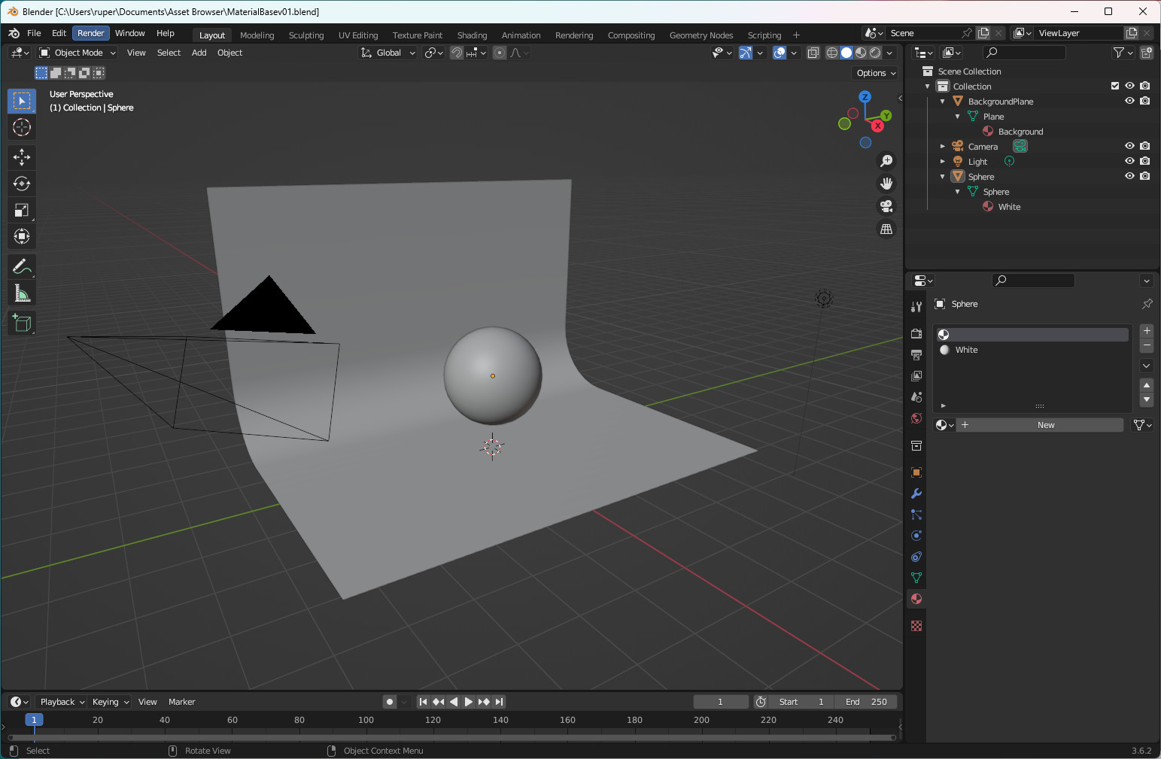Switch to Geometry Nodes workspace tab

tap(701, 35)
